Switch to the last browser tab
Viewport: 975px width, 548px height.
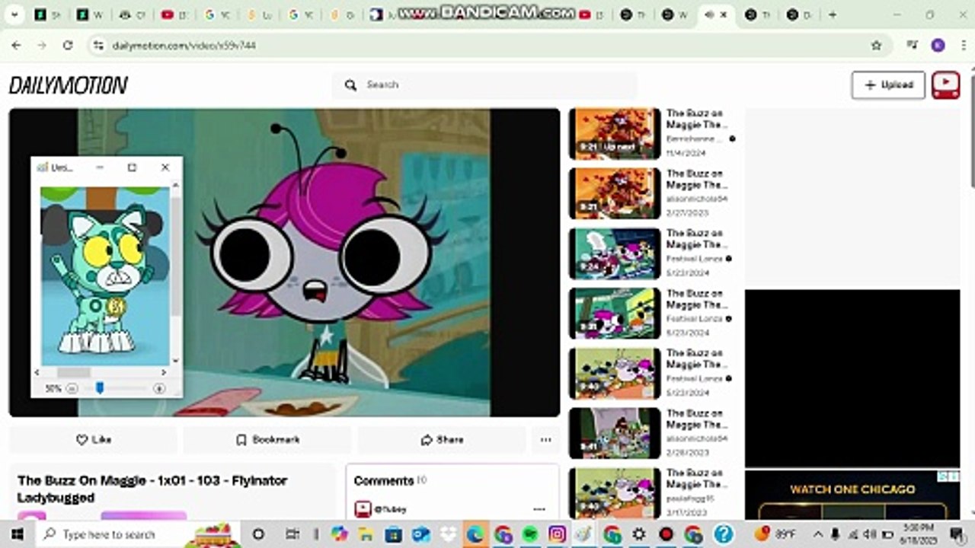click(x=800, y=14)
